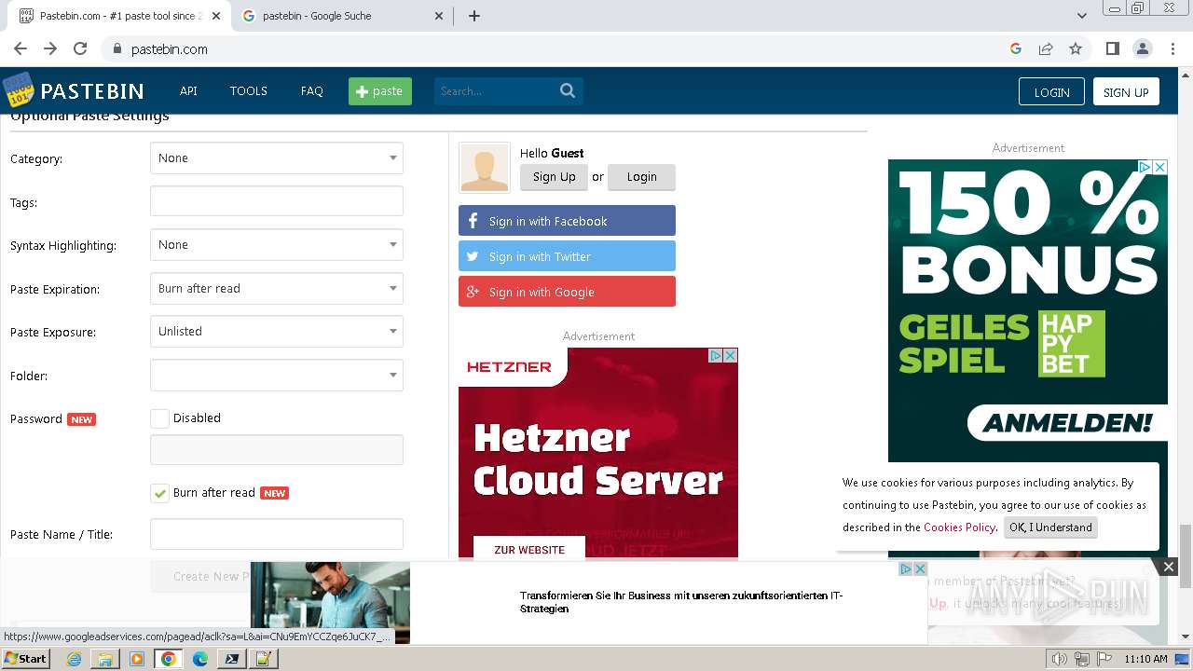
Task: Click the Google icon in address bar
Action: (x=1016, y=48)
